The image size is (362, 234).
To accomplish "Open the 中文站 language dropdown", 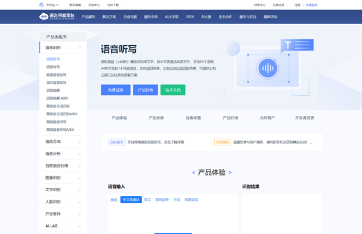I will (52, 5).
